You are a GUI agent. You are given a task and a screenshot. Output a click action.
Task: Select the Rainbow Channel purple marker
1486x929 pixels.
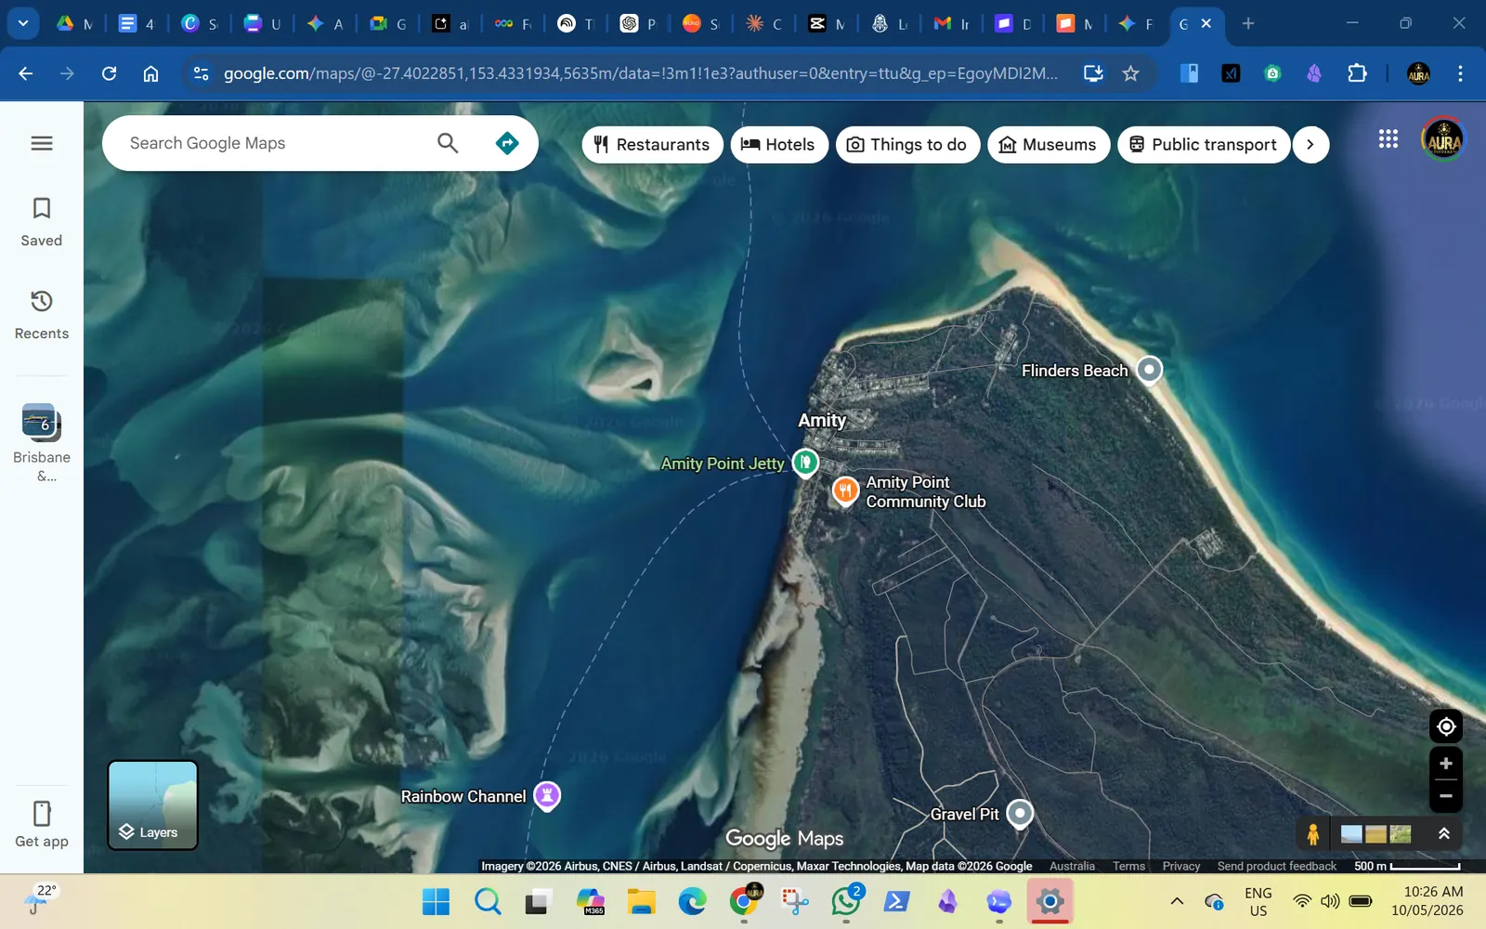[x=547, y=795]
